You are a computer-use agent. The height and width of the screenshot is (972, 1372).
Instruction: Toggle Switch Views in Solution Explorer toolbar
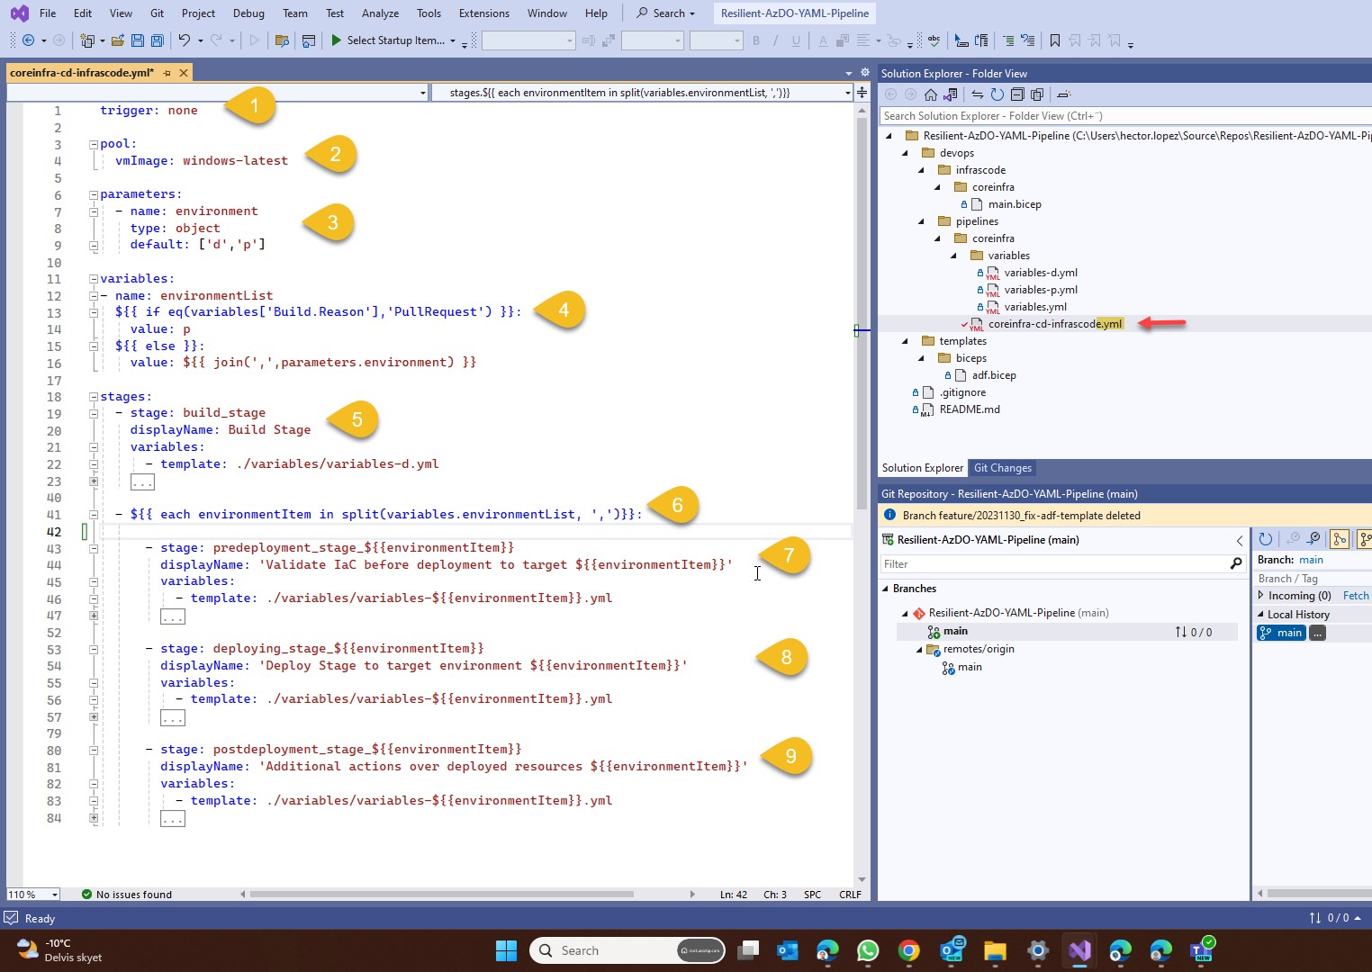click(x=950, y=94)
